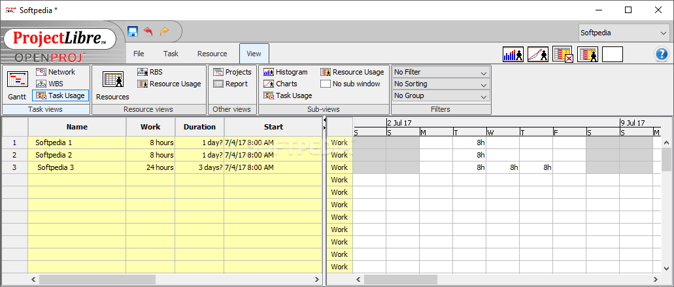Open the Gantt view
Viewport: 674px width, 287px height.
pos(17,85)
